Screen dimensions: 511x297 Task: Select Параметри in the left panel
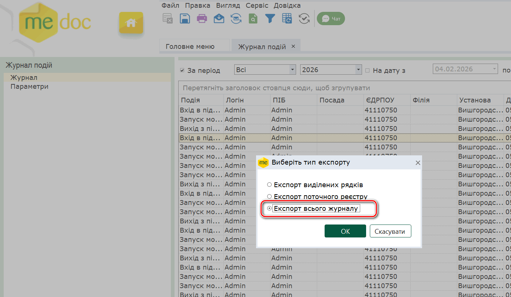(x=30, y=87)
